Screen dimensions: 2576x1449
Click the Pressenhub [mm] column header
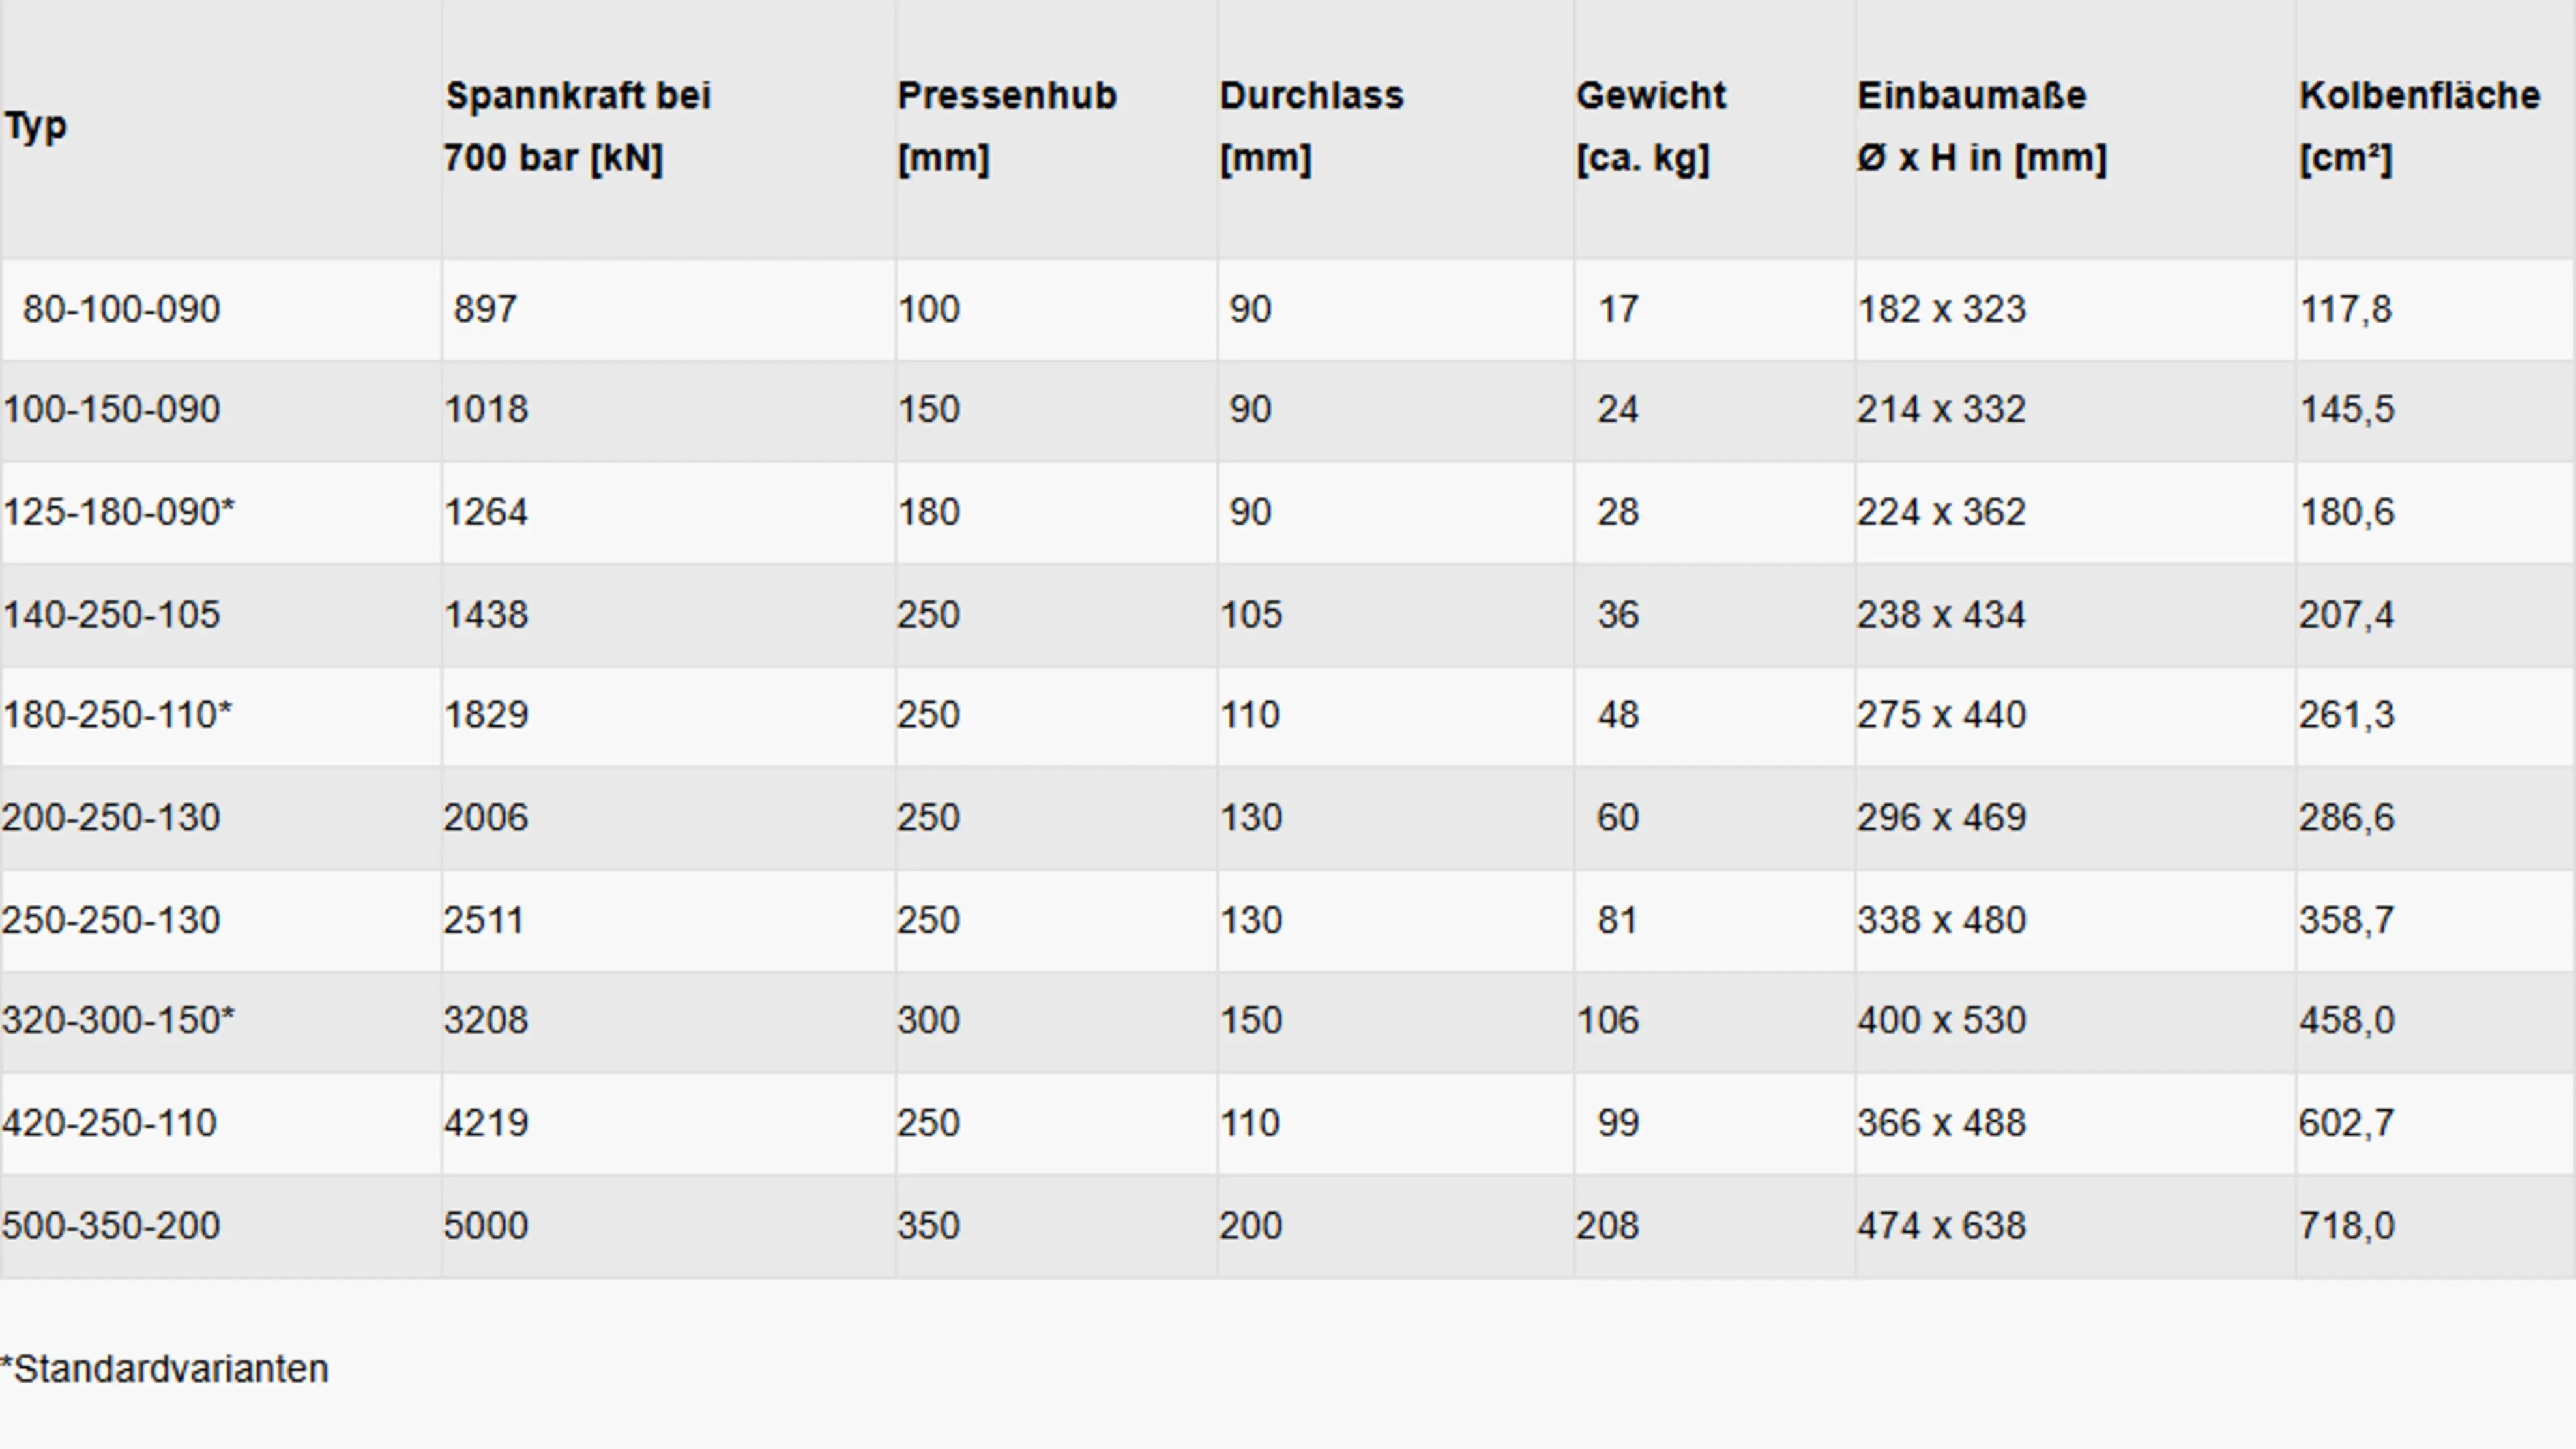tap(1007, 127)
